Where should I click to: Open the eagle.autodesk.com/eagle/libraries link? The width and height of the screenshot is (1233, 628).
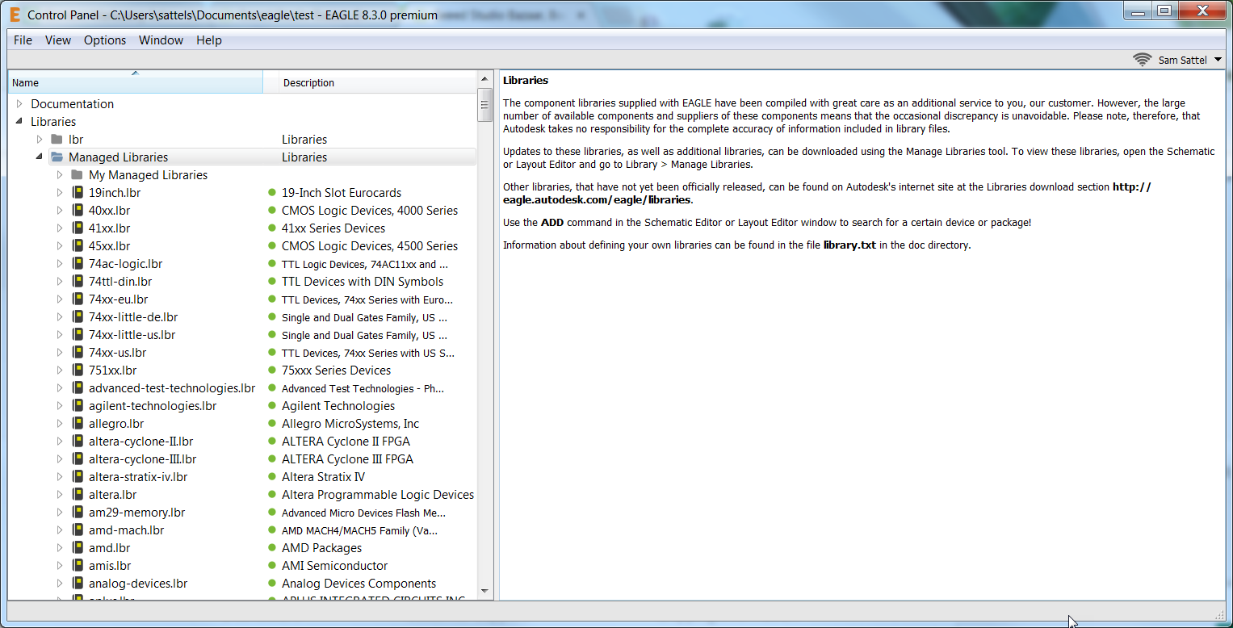827,193
